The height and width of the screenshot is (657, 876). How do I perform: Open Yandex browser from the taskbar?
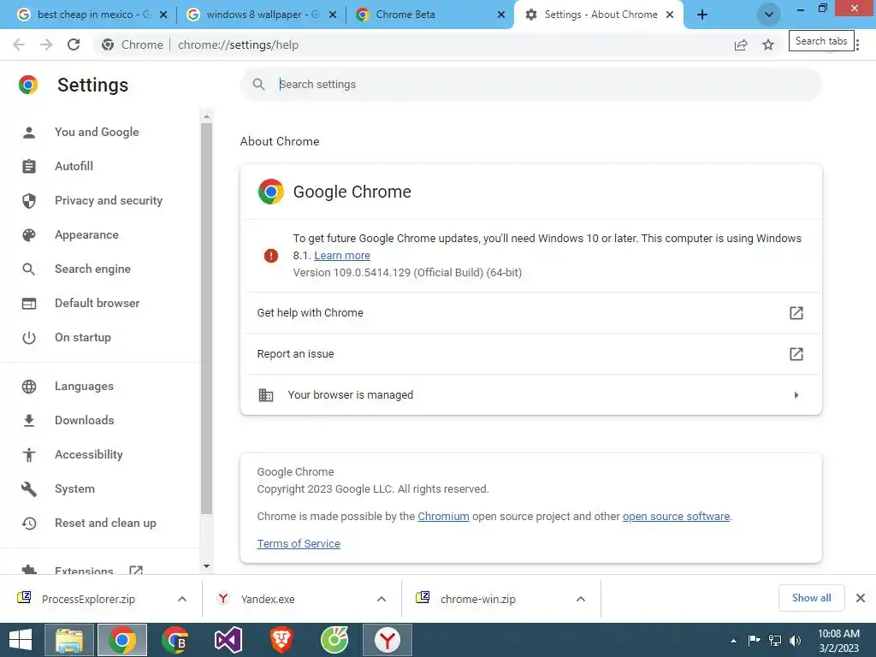[x=388, y=640]
